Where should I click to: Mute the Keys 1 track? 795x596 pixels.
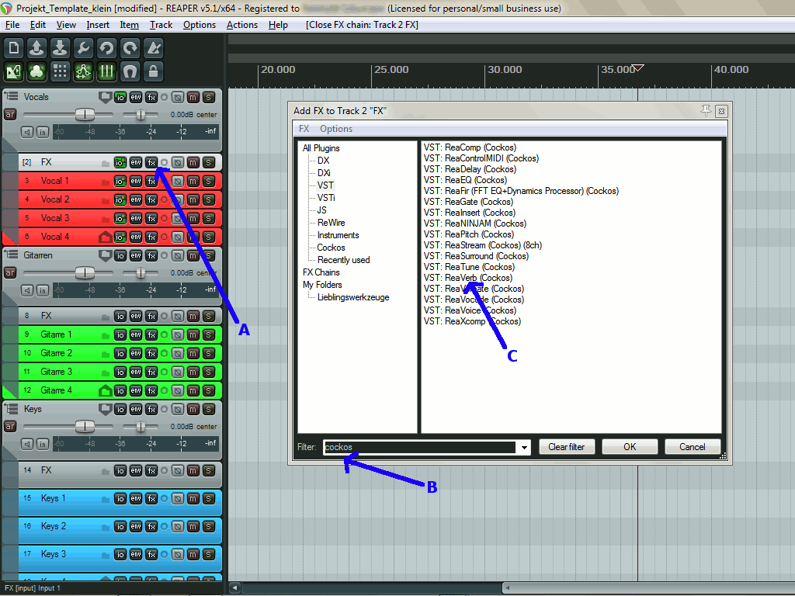[x=193, y=498]
